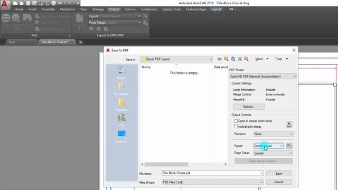Click the mobile device icon in quick access toolbar
Image resolution: width=338 pixels, height=190 pixels.
48,3
